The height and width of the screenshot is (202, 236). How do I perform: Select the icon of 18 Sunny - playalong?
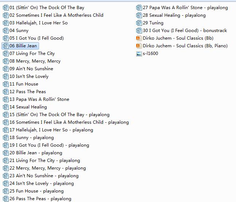[6, 138]
